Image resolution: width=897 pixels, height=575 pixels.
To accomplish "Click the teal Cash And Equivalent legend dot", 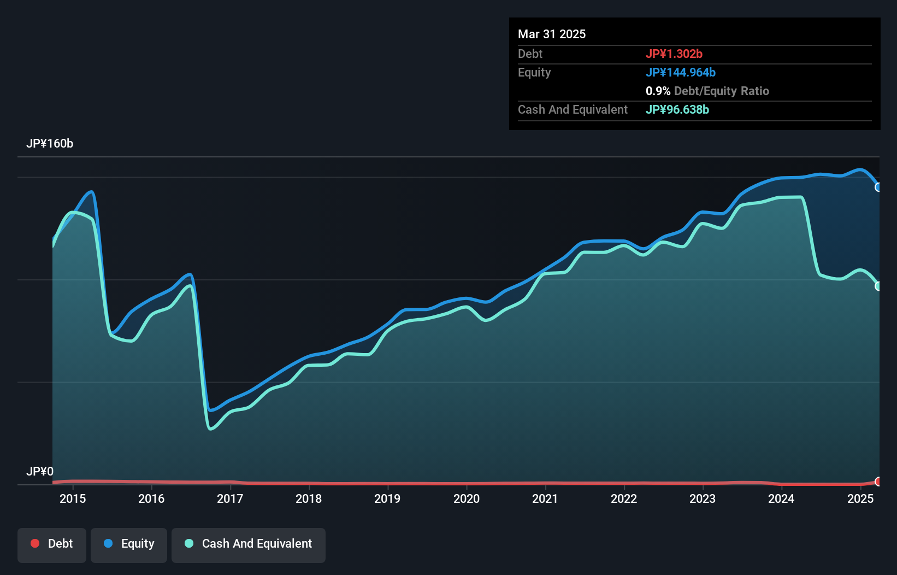I will [188, 543].
